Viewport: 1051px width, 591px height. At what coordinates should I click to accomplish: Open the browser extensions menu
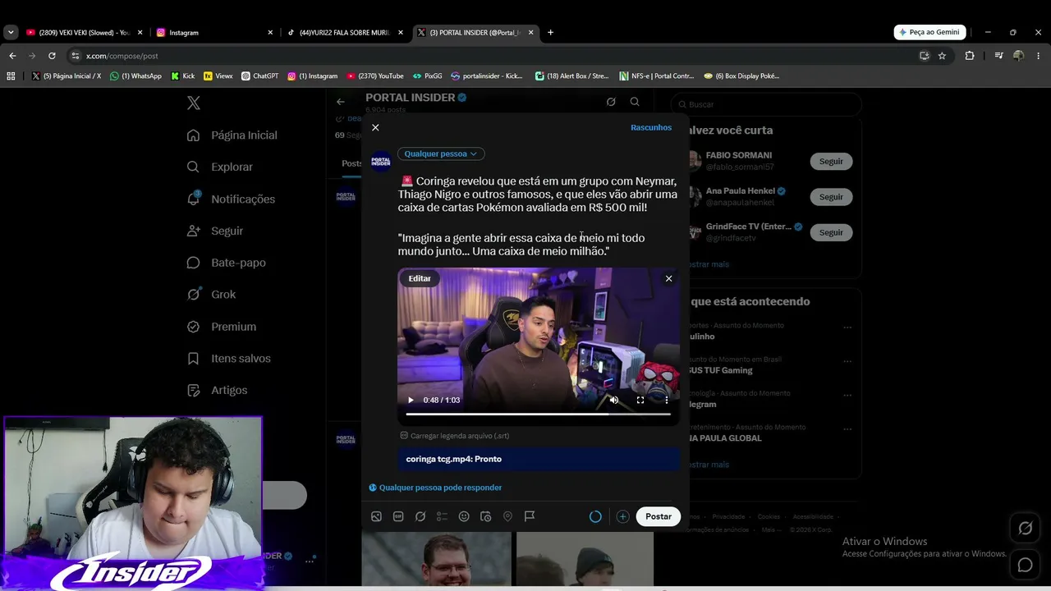tap(970, 56)
